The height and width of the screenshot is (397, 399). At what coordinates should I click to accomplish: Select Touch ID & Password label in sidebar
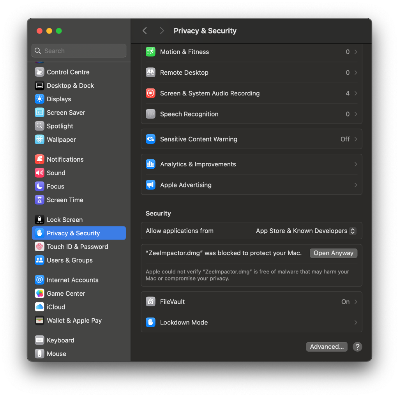78,247
